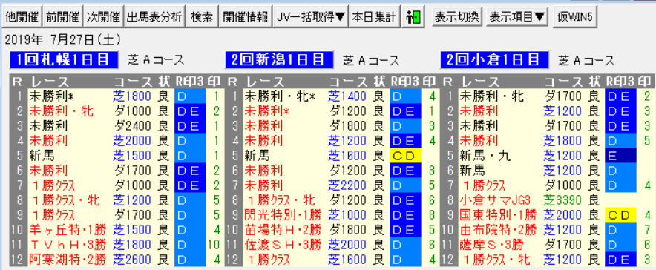Open Sapporo race 10 羊ヶ丘特・1勝

[x=68, y=228]
